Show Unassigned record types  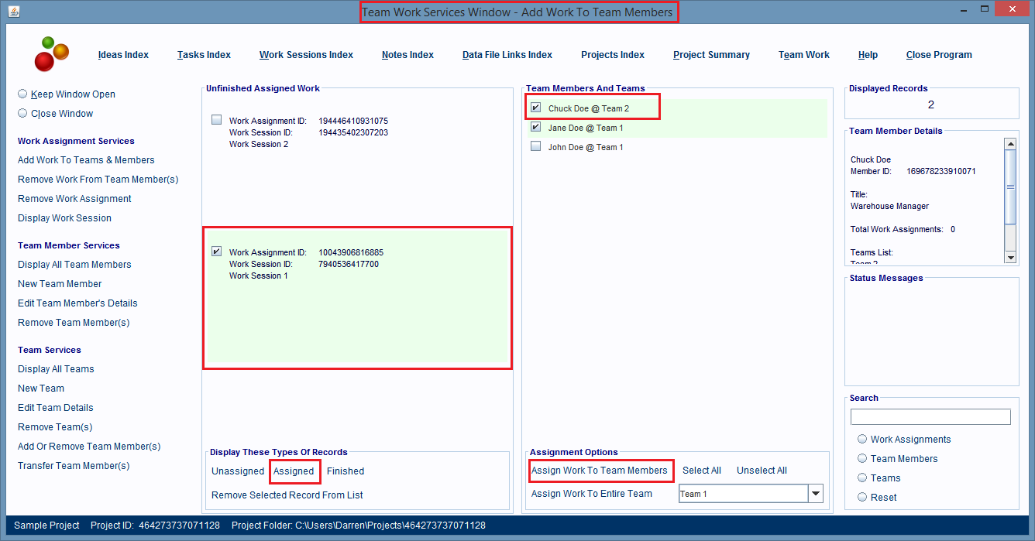click(238, 471)
